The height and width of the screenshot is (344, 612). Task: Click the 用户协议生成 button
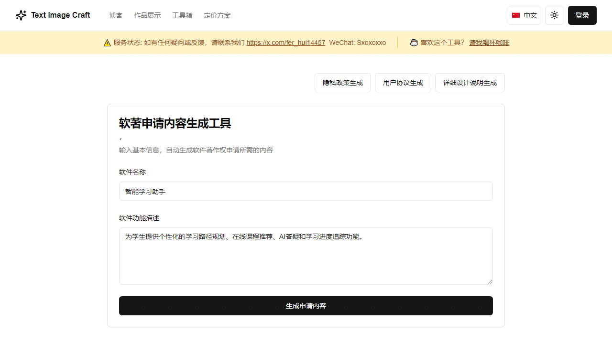pyautogui.click(x=403, y=83)
